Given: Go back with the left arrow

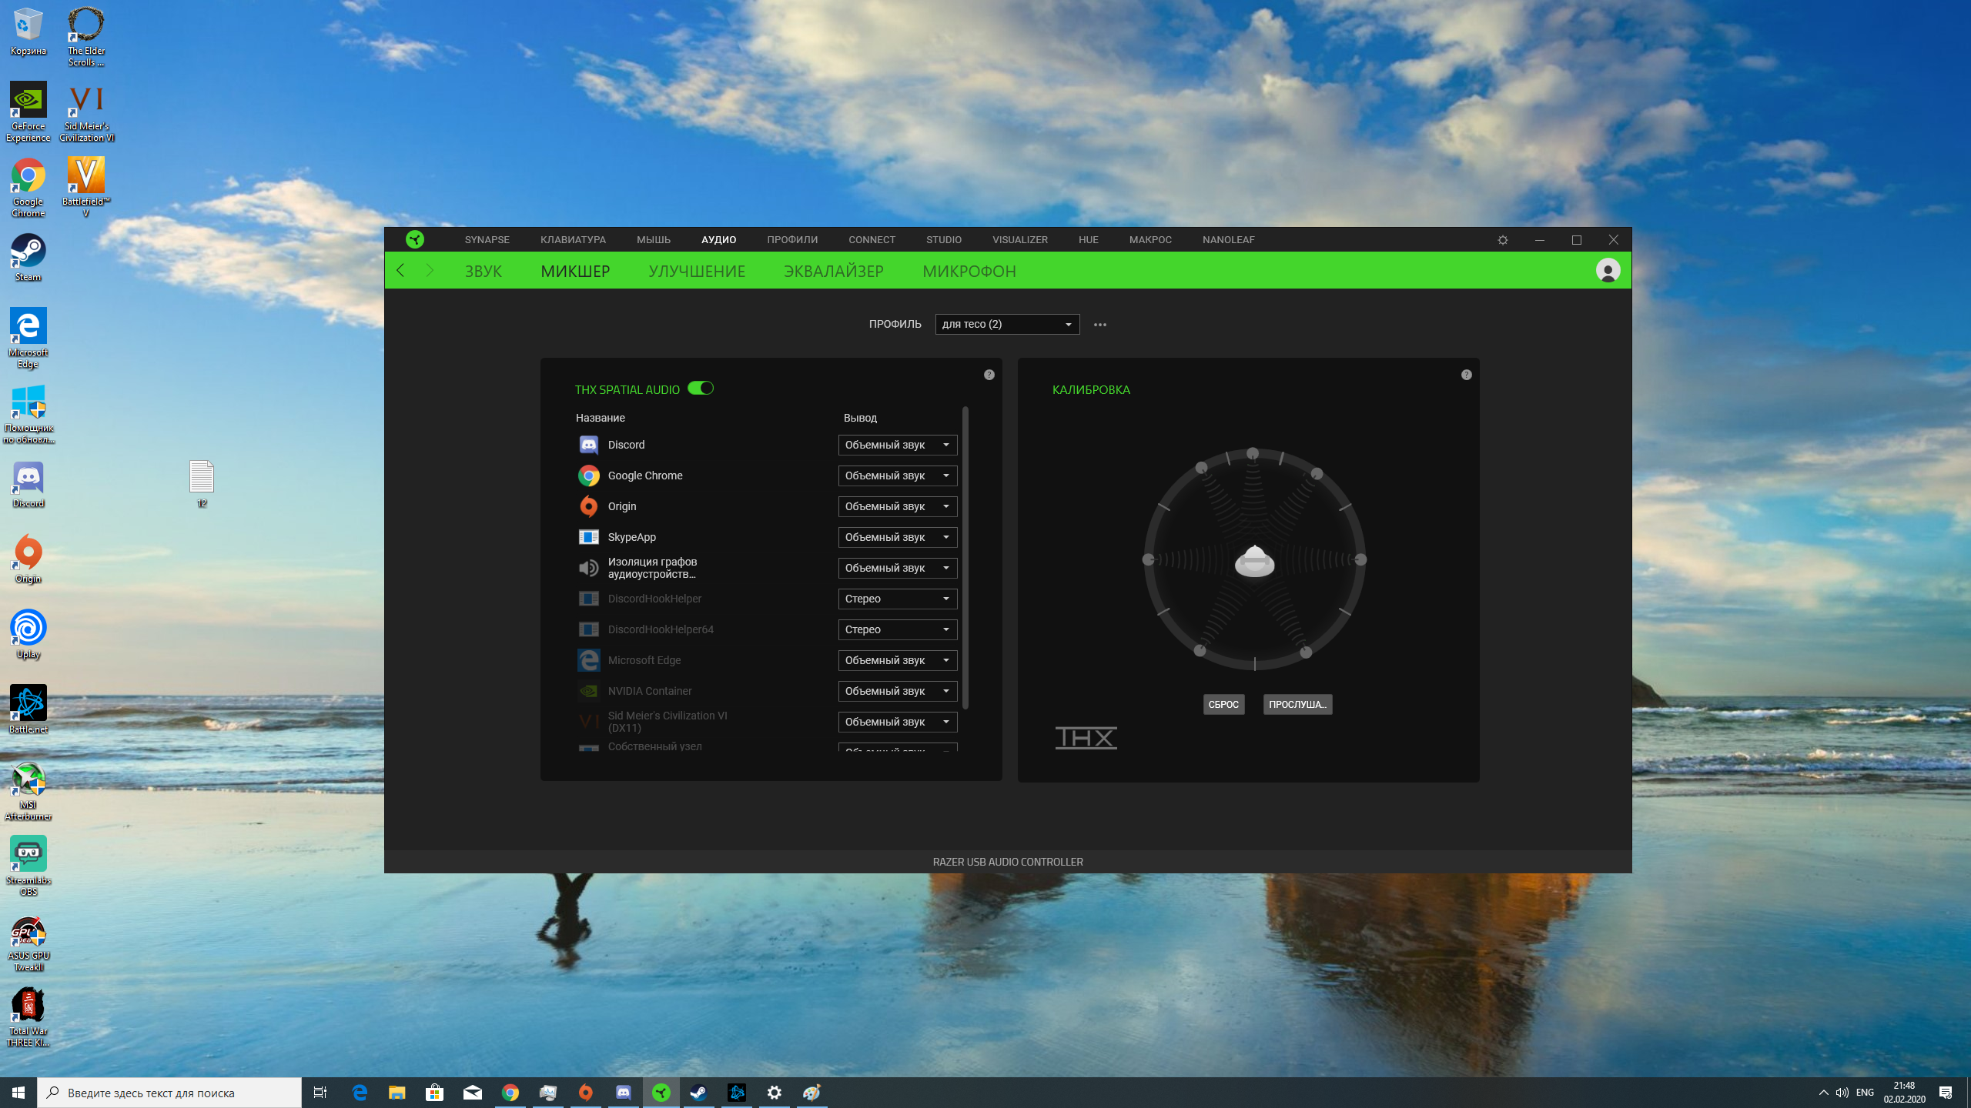Looking at the screenshot, I should [400, 271].
